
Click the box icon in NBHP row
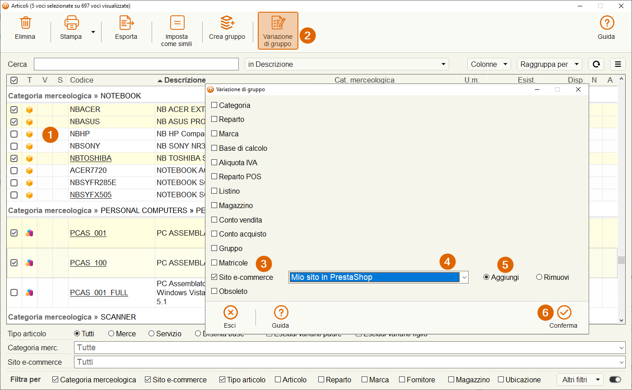[x=29, y=134]
